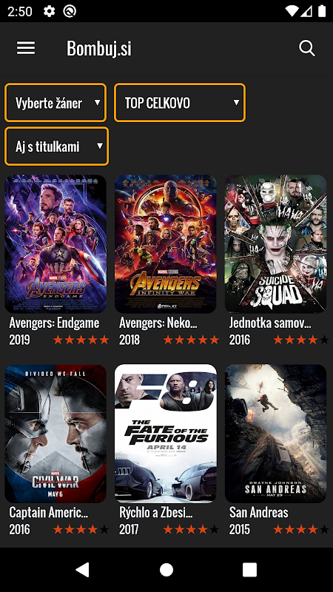This screenshot has width=333, height=592.
Task: Open settings gear in the status bar
Action: [x=49, y=11]
